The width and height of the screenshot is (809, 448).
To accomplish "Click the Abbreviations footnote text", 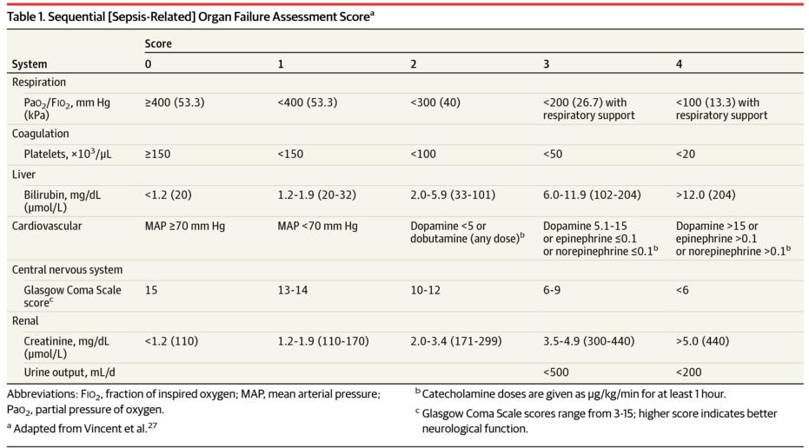I will pyautogui.click(x=194, y=402).
